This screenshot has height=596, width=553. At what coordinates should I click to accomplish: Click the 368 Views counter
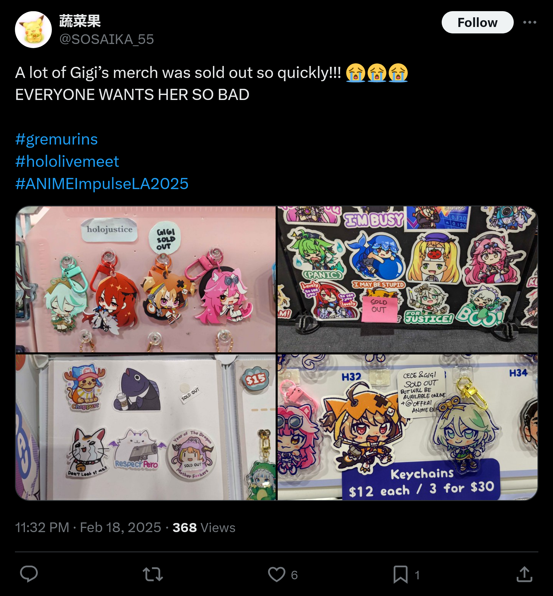coord(204,528)
